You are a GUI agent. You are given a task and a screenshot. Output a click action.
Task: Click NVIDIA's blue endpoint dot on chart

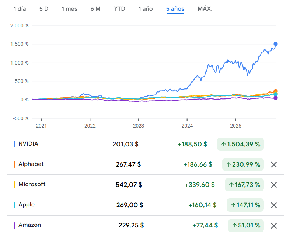[x=276, y=44]
